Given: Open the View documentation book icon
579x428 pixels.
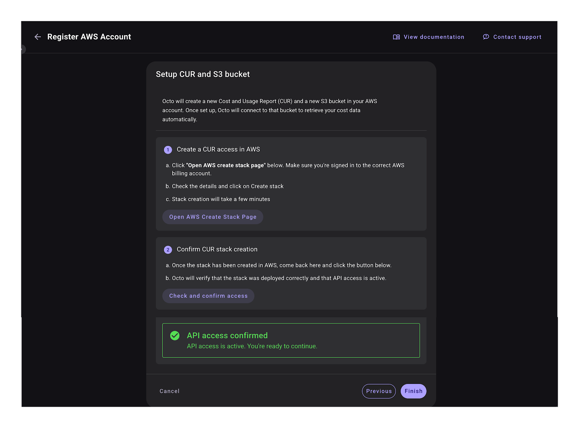Looking at the screenshot, I should (396, 37).
